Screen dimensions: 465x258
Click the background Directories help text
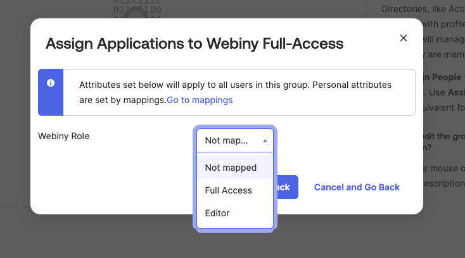(422, 9)
